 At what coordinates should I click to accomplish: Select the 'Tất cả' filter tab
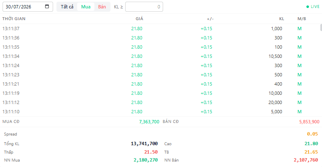click(x=67, y=7)
